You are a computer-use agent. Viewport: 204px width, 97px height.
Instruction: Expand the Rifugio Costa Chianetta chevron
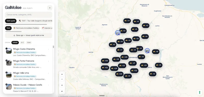[48, 49]
